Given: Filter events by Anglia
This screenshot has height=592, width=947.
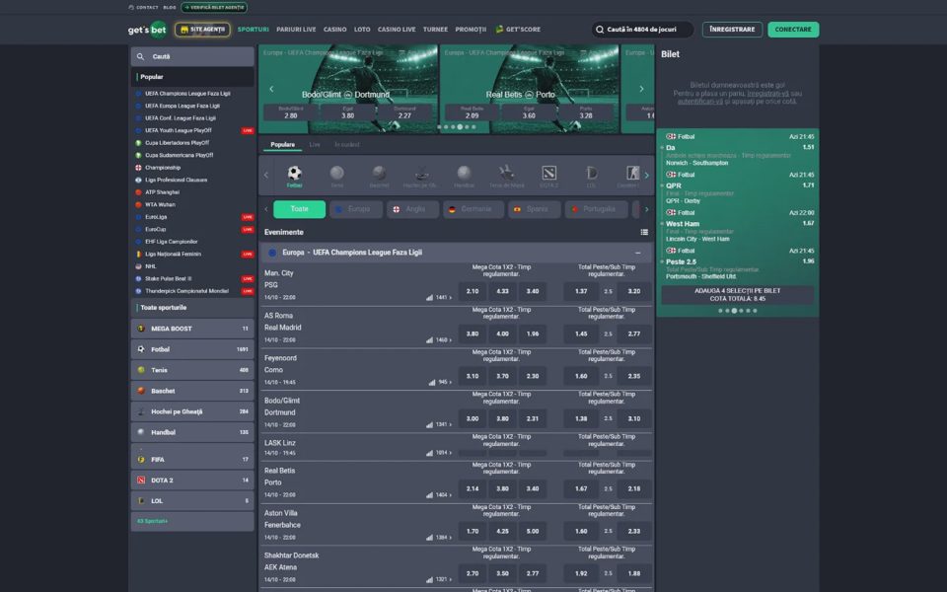Looking at the screenshot, I should 413,209.
